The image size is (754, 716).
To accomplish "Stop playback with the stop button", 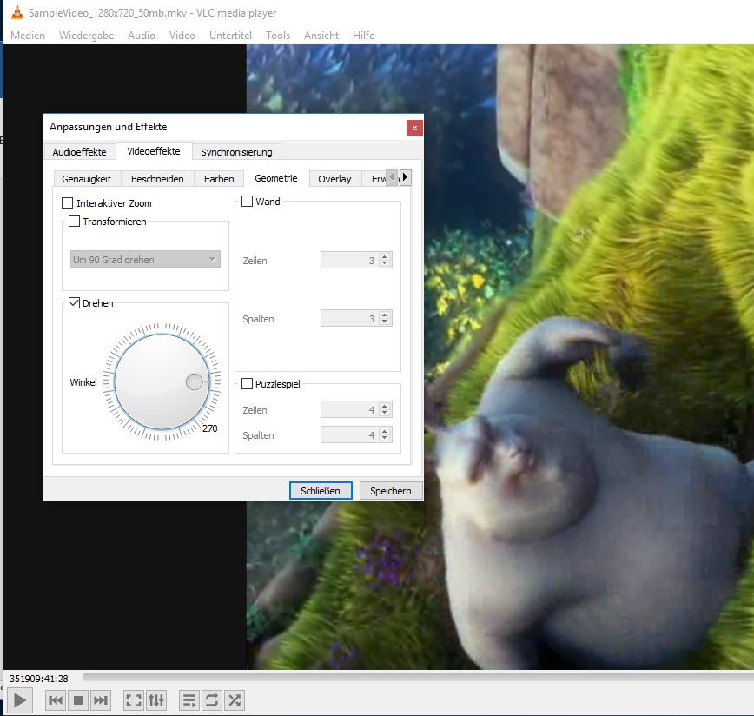I will 78,700.
